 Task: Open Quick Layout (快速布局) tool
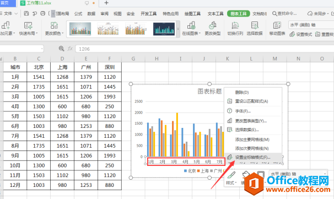(28, 29)
